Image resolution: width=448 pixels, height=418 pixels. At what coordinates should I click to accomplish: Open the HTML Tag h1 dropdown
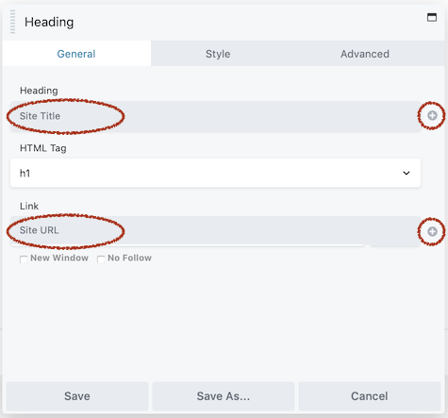(215, 173)
